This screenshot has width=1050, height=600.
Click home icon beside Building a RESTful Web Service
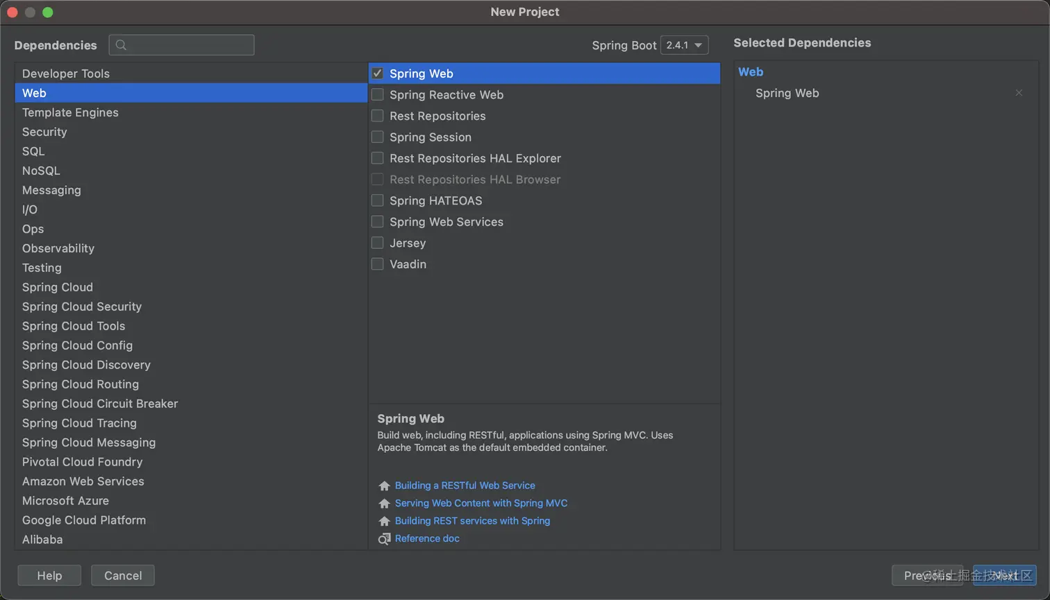coord(384,486)
